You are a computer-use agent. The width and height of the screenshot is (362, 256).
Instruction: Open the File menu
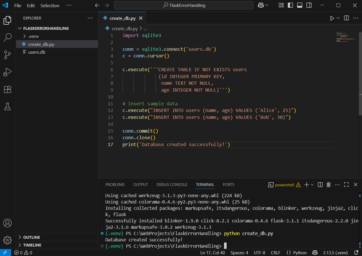[x=18, y=5]
